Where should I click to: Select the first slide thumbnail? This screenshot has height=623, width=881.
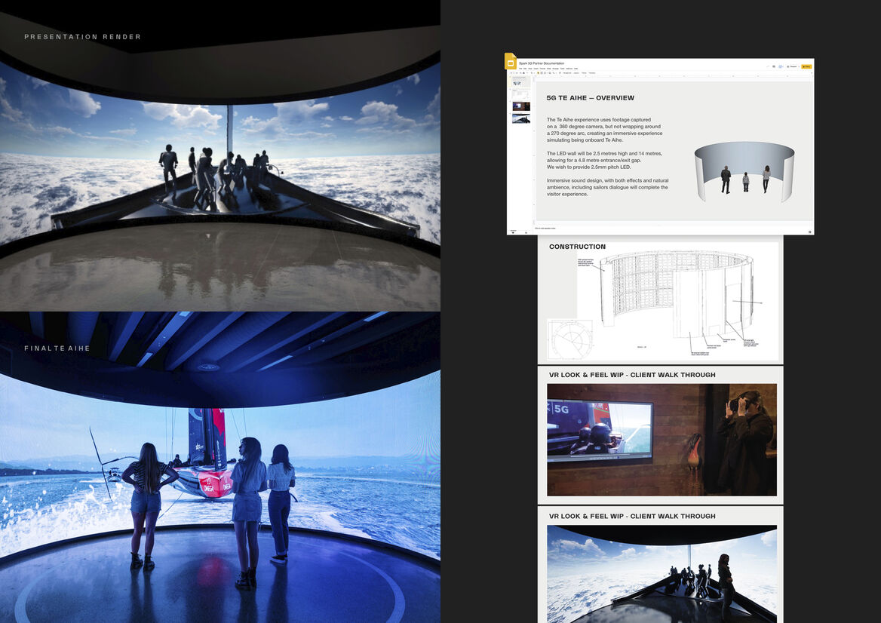point(521,81)
